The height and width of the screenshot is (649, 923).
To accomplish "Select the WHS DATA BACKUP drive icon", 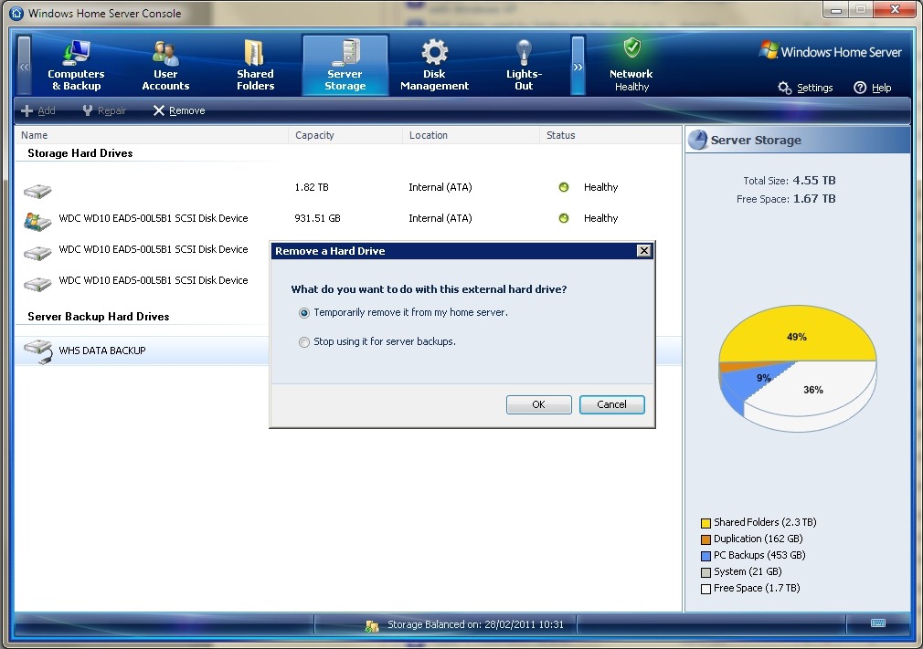I will pyautogui.click(x=37, y=351).
